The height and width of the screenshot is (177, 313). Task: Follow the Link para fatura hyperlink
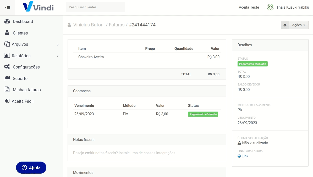245,156
